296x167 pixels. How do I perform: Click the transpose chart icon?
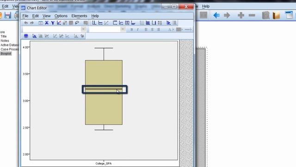click(168, 23)
